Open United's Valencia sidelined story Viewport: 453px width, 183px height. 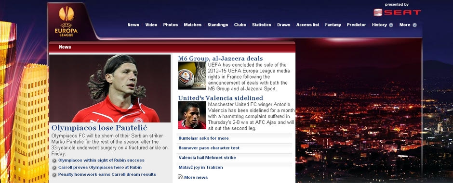[220, 98]
